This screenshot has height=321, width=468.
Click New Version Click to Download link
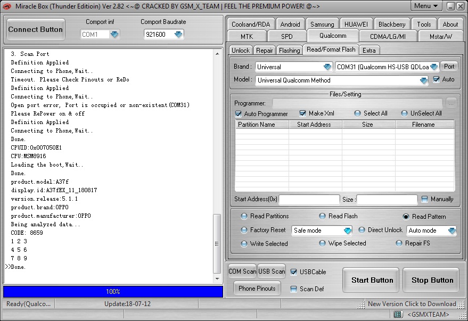pos(412,303)
